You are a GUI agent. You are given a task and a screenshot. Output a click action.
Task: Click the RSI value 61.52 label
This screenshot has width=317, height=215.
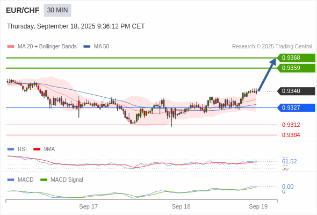pos(289,161)
